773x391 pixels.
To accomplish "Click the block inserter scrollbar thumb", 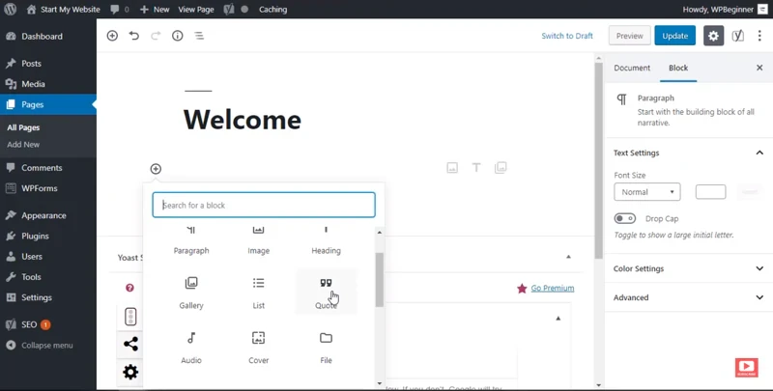I will click(379, 279).
